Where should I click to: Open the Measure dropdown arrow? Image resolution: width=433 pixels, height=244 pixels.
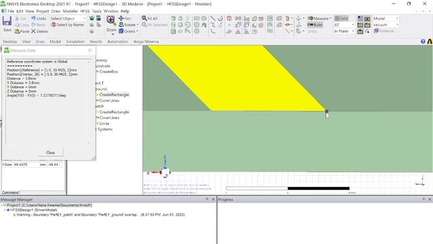tap(330, 18)
